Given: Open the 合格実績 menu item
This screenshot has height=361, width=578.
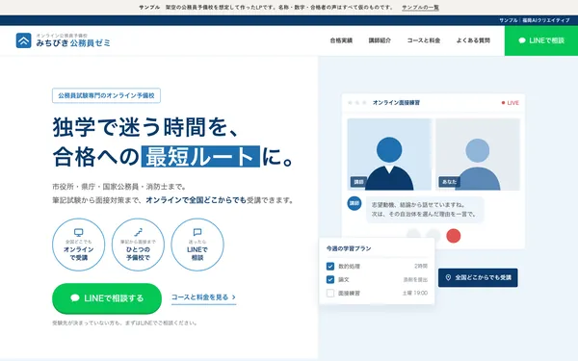Looking at the screenshot, I should coord(341,40).
